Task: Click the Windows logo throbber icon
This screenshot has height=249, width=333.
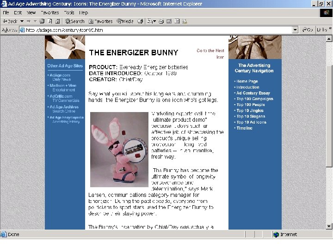Action: coord(326,13)
